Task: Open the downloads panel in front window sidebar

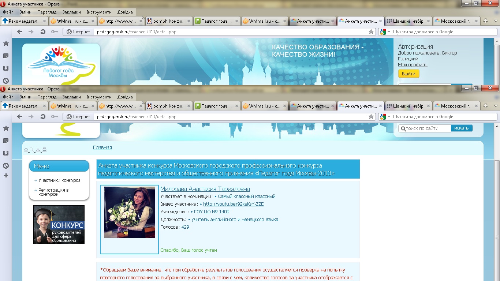Action: [6, 153]
